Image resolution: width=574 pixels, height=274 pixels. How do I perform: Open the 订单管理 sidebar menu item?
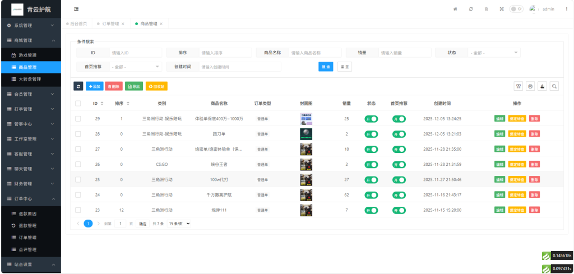(x=30, y=238)
